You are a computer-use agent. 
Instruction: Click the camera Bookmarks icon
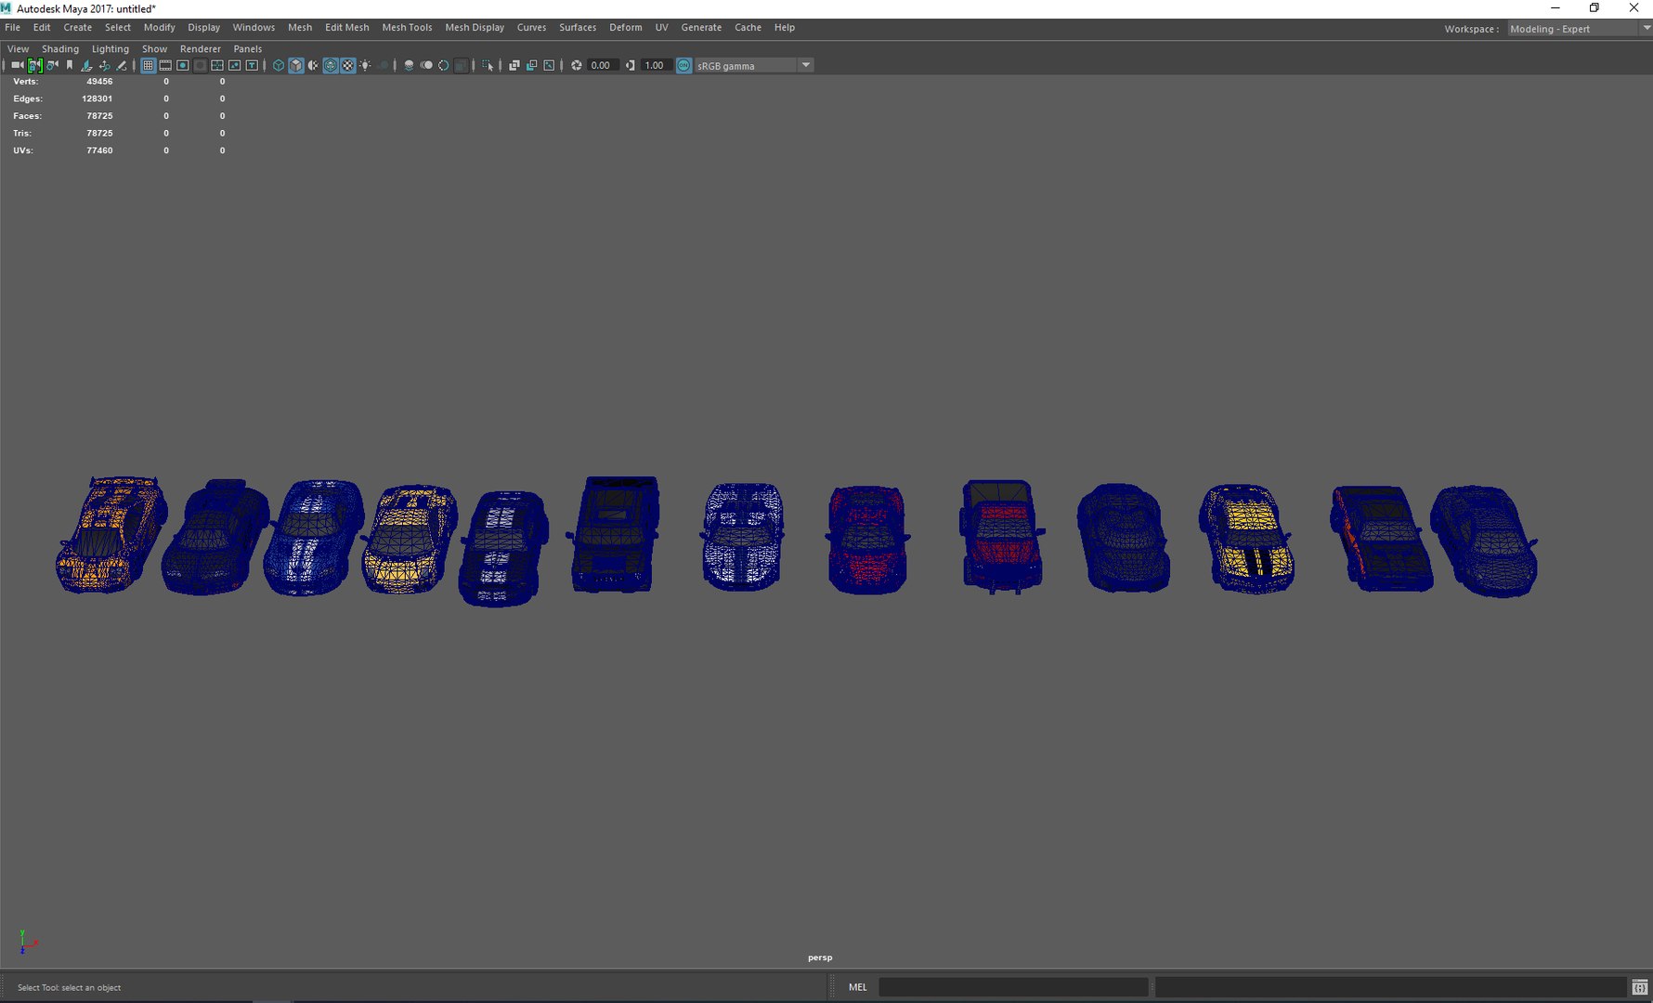[x=70, y=65]
